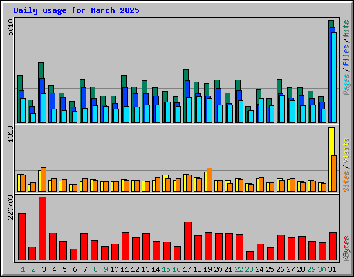Click the red KBytes bar for day 23
Image resolution: width=354 pixels, height=277 pixels.
250,256
